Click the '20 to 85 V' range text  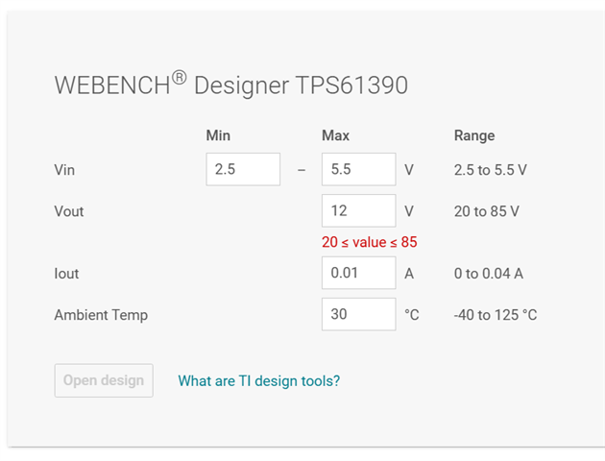(485, 211)
